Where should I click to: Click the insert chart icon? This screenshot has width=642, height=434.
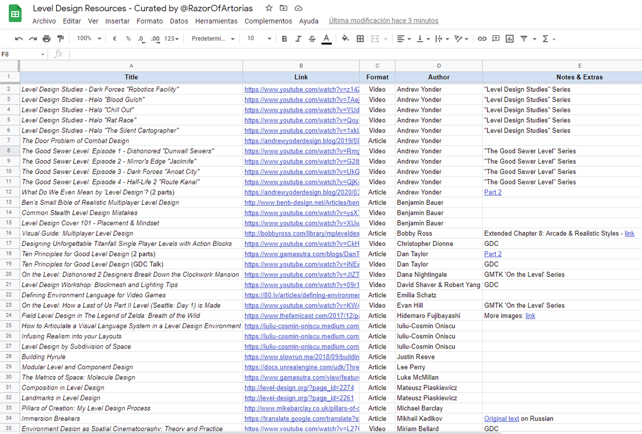509,38
